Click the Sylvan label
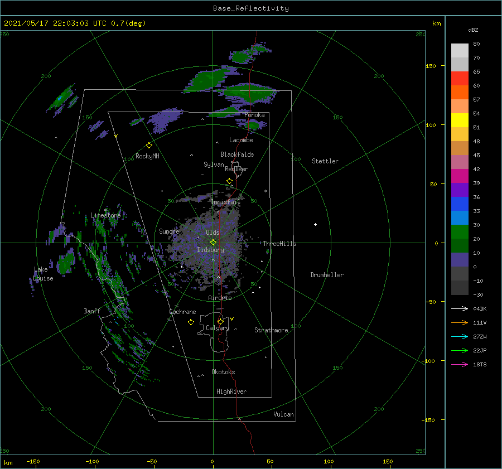 (214, 165)
